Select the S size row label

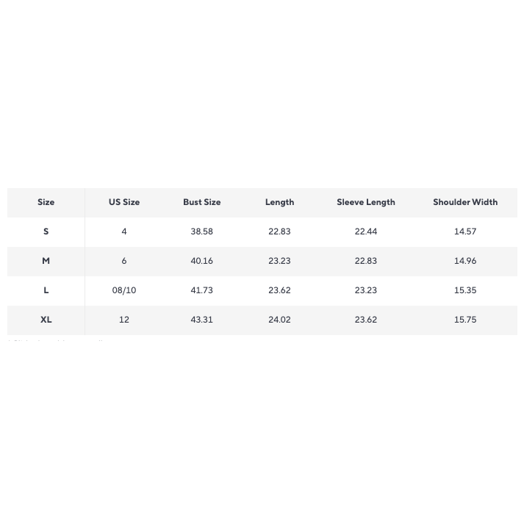[46, 232]
